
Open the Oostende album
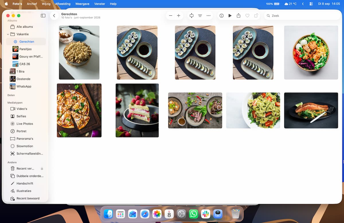click(26, 79)
